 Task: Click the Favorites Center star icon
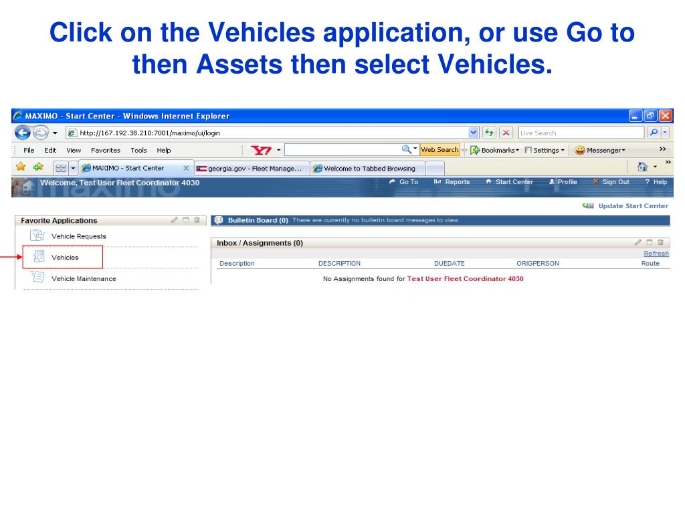click(x=21, y=167)
